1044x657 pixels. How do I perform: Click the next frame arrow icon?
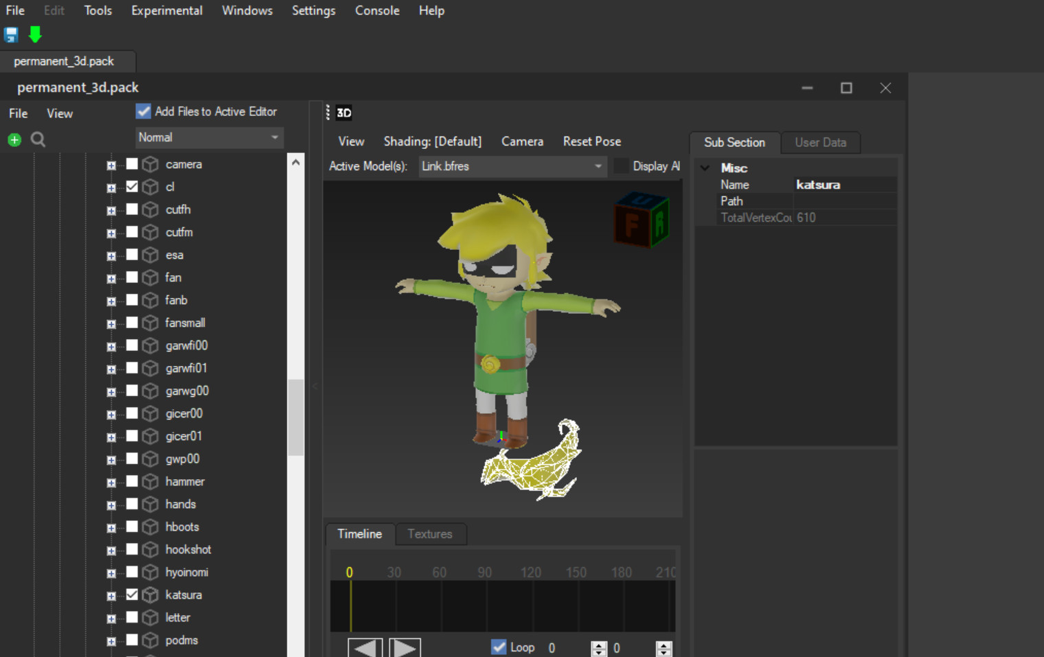click(x=405, y=647)
